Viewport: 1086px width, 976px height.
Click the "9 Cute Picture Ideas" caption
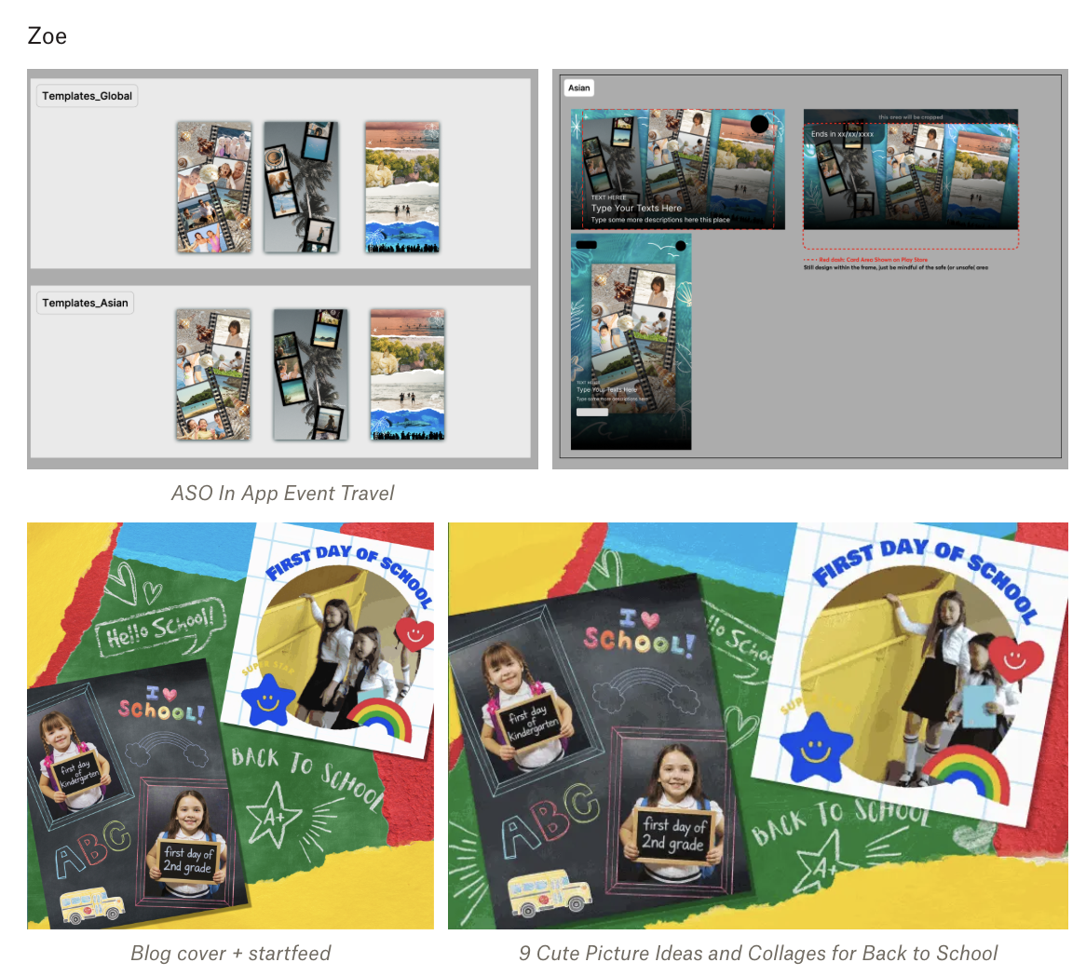point(758,953)
